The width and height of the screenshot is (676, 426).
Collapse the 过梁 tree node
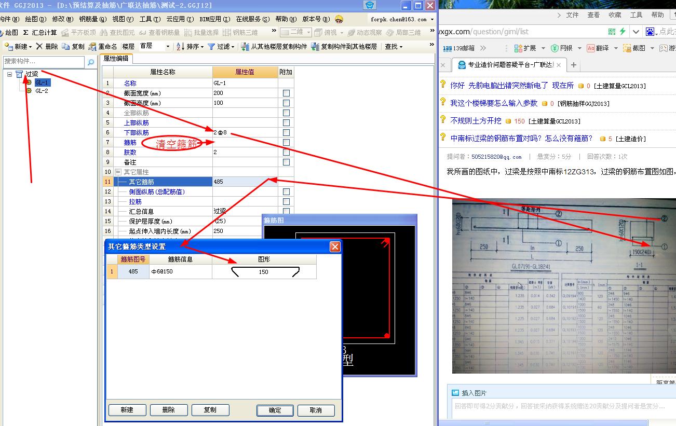tap(9, 74)
